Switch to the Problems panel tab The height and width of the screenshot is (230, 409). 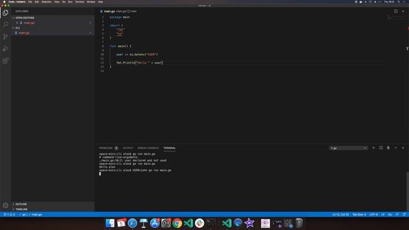tap(105, 148)
